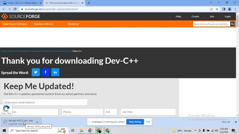Open Chrome profile avatar

pyautogui.click(x=229, y=9)
